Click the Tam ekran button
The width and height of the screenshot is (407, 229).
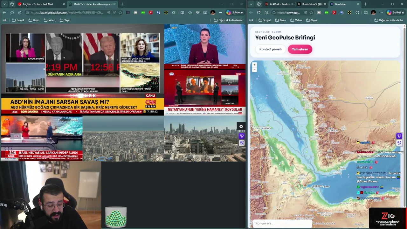[x=300, y=49]
